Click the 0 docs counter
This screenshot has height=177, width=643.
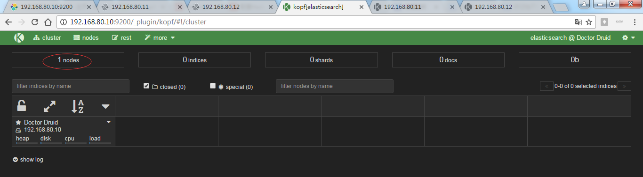pos(448,60)
